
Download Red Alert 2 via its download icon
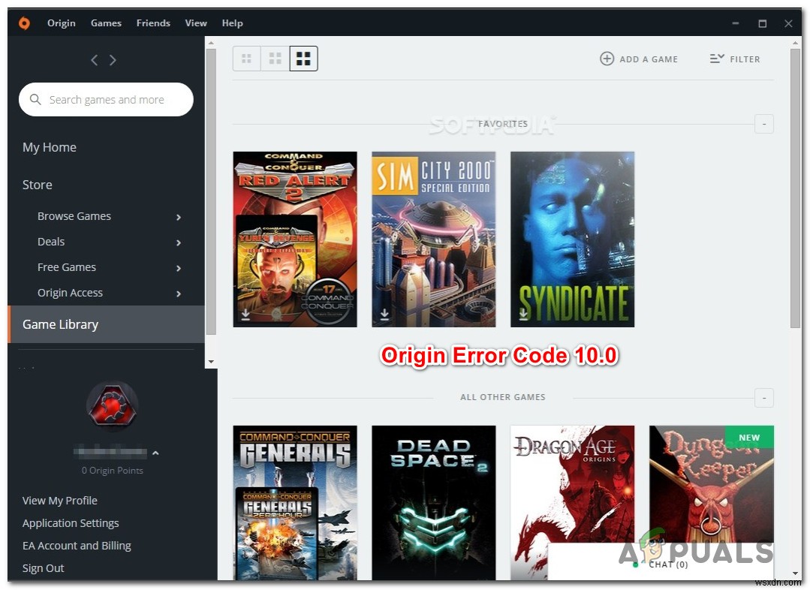(244, 315)
